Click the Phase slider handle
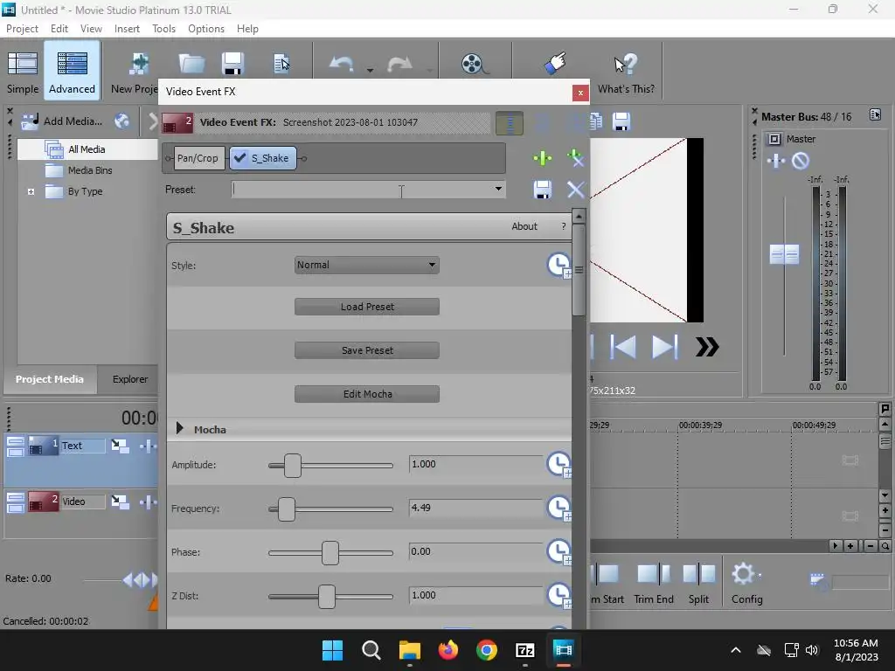This screenshot has width=895, height=671. 330,553
